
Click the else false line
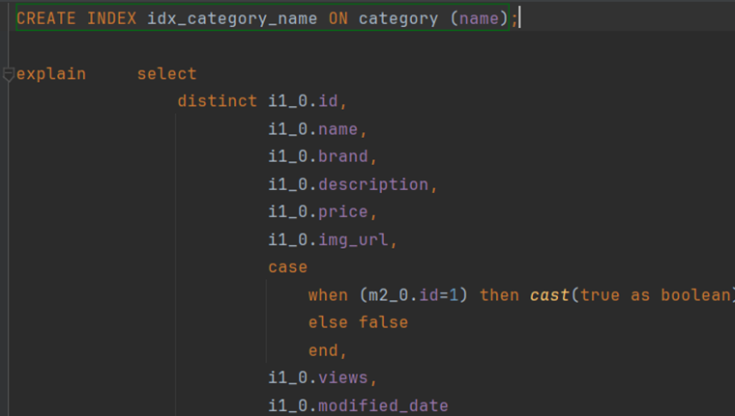(358, 322)
